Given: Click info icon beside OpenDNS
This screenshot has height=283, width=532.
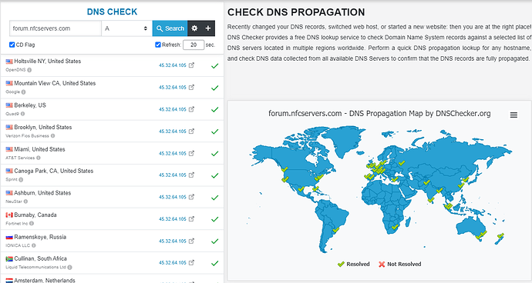Looking at the screenshot, I should click(x=29, y=70).
